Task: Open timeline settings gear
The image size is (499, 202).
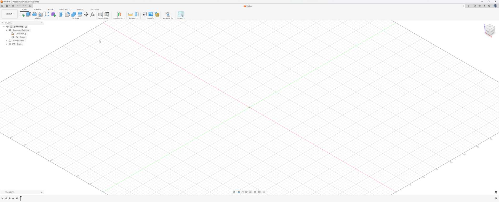Action: (x=496, y=198)
